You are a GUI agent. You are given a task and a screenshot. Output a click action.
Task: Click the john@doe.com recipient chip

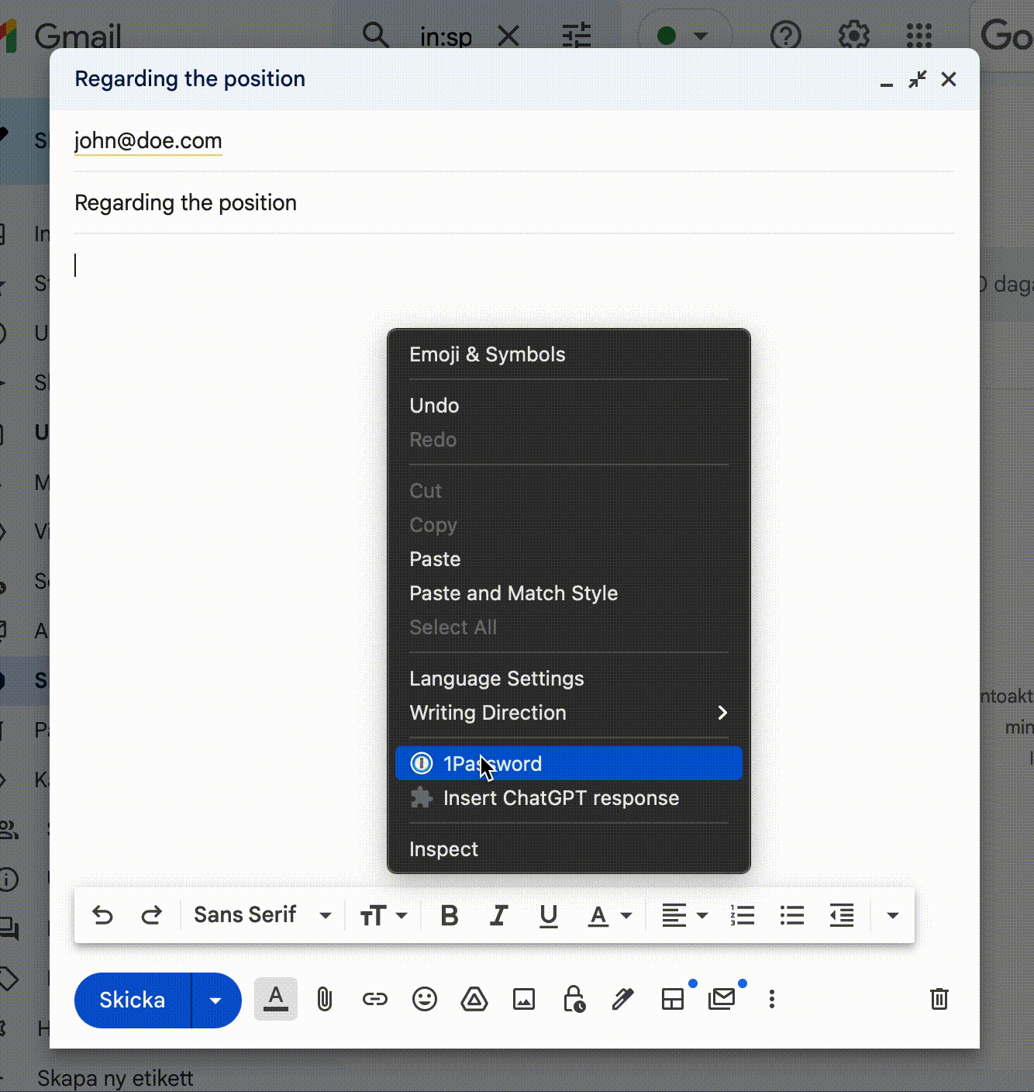pos(148,140)
